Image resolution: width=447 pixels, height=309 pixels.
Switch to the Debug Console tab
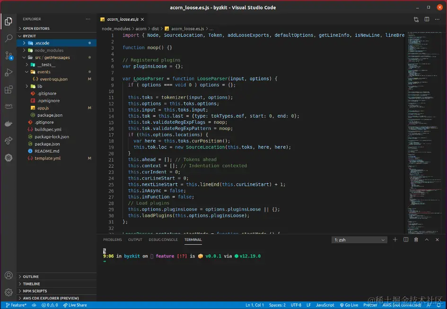163,240
